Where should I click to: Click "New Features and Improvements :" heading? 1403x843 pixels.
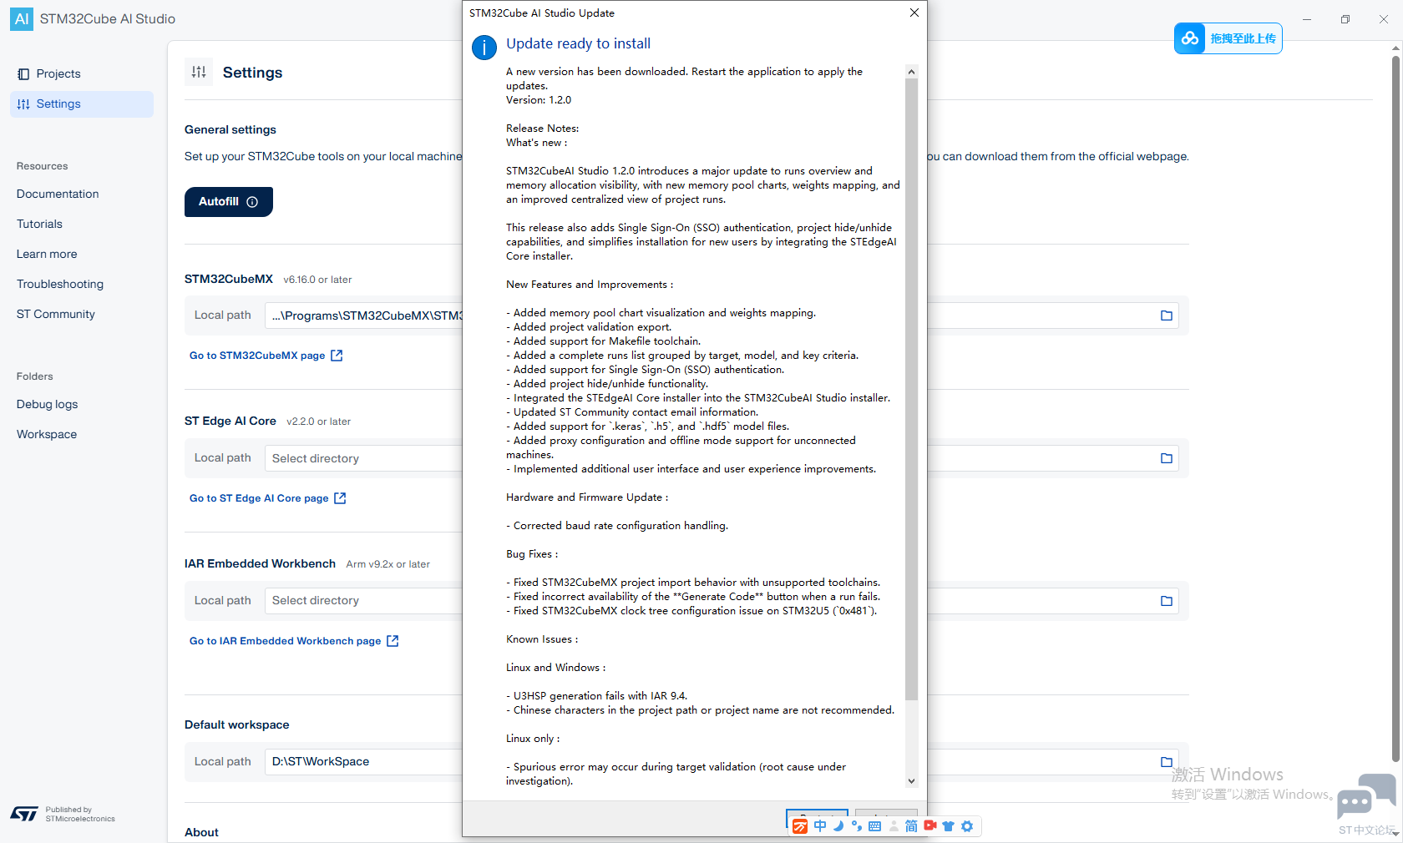(590, 285)
